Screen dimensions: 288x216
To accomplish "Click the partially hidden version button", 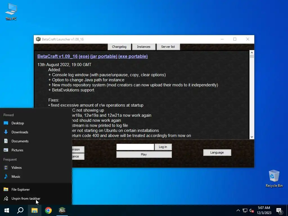I will coord(78,149).
